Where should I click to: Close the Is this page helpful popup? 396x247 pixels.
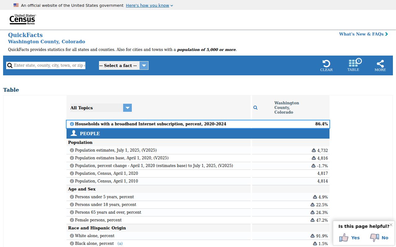pyautogui.click(x=391, y=225)
